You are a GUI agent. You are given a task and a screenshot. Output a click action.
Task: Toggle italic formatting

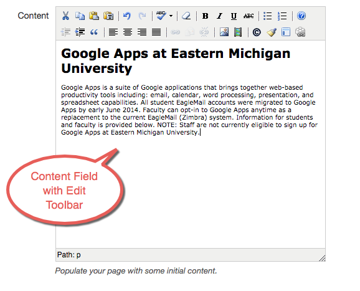(x=219, y=16)
